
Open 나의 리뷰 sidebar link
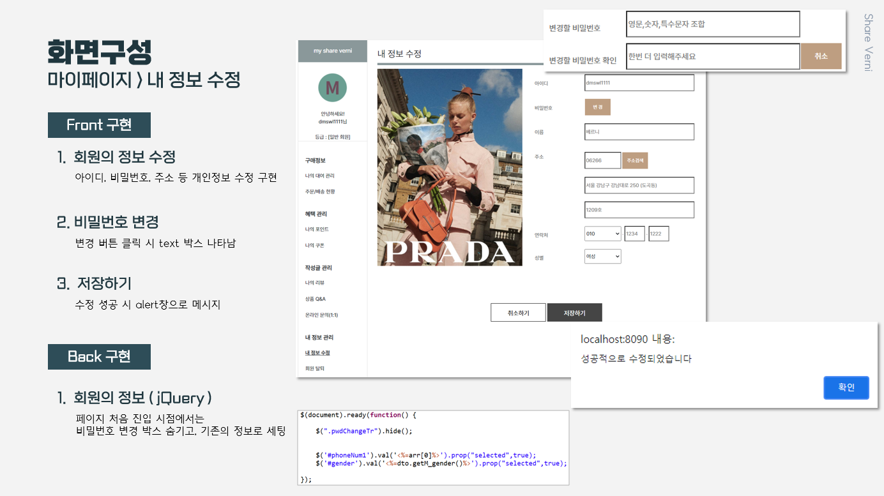point(314,283)
